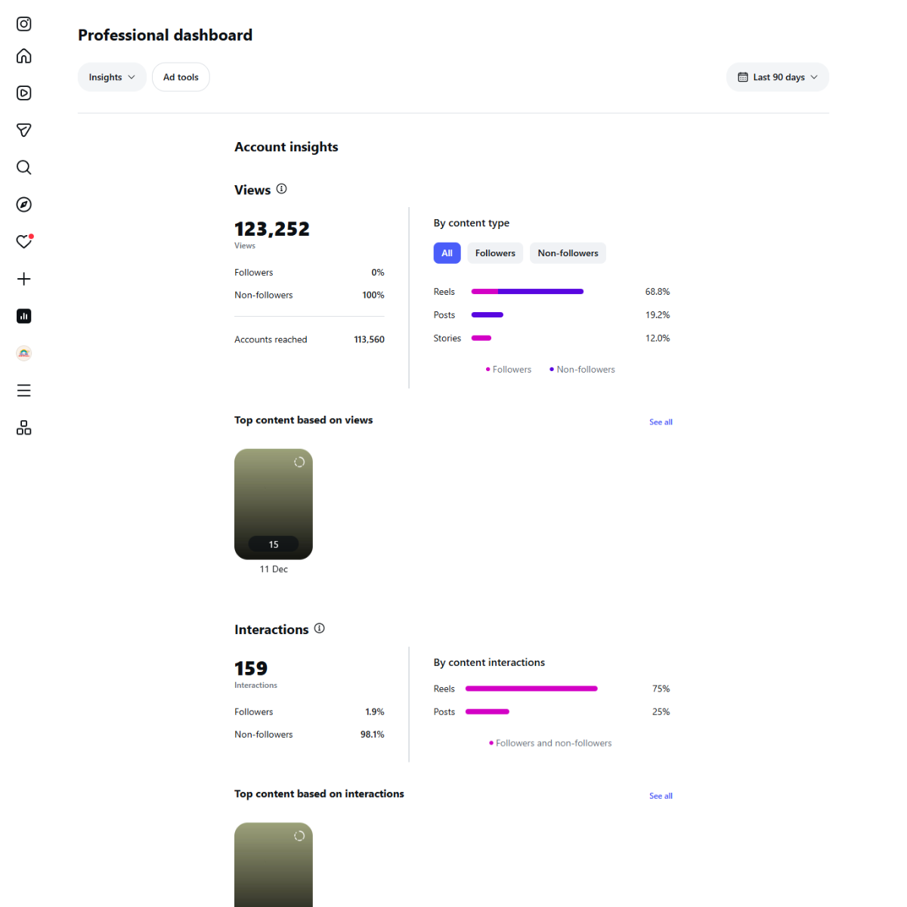
Task: Click the Views info icon
Action: (x=282, y=189)
